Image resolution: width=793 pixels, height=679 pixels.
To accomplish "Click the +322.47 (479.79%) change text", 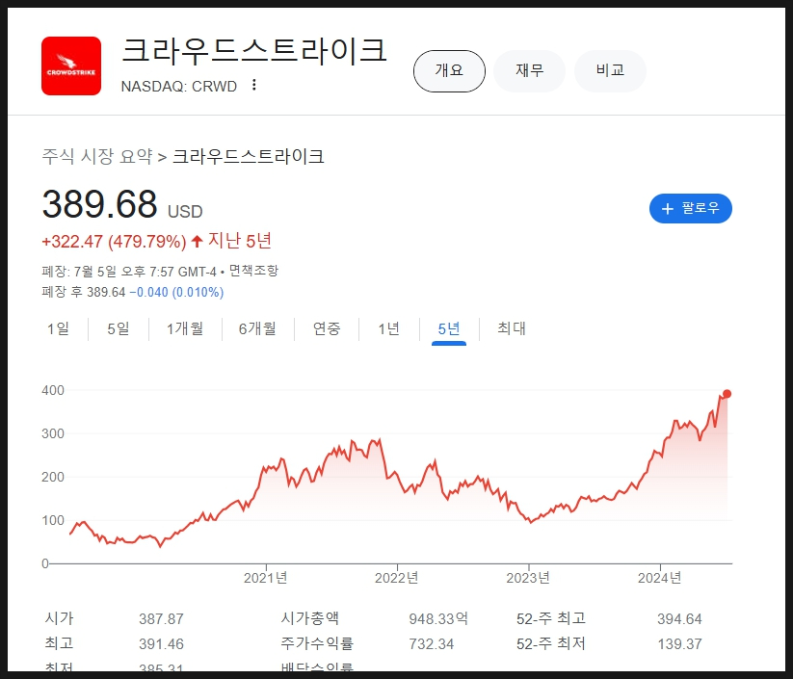I will (x=115, y=242).
